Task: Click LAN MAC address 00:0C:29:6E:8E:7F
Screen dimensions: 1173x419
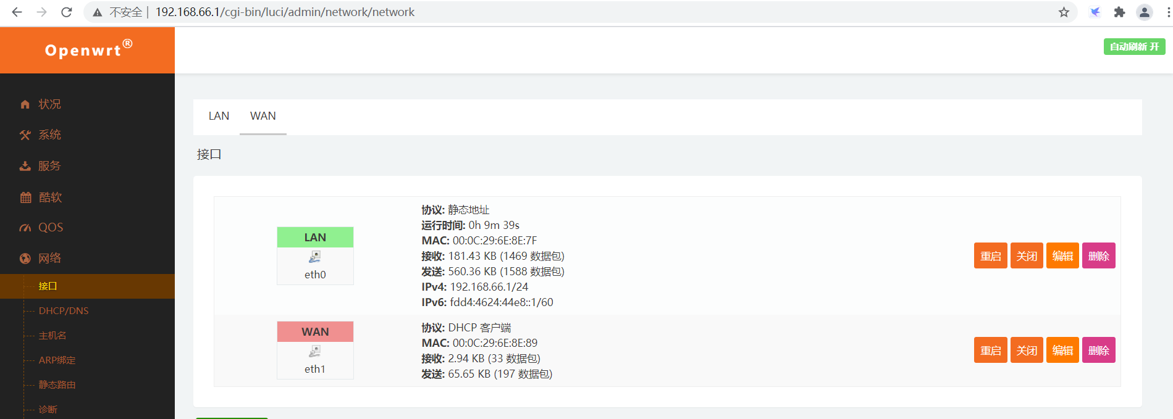Action: [x=495, y=241]
